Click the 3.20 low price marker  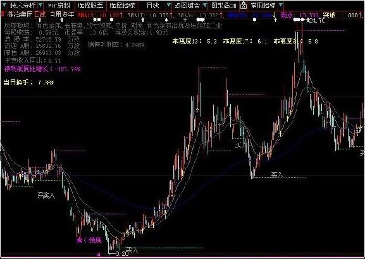tap(122, 254)
